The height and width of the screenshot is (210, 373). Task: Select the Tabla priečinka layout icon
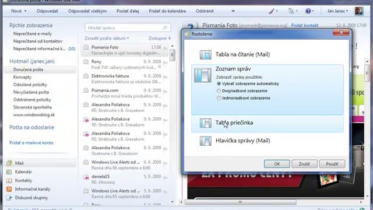click(x=206, y=123)
